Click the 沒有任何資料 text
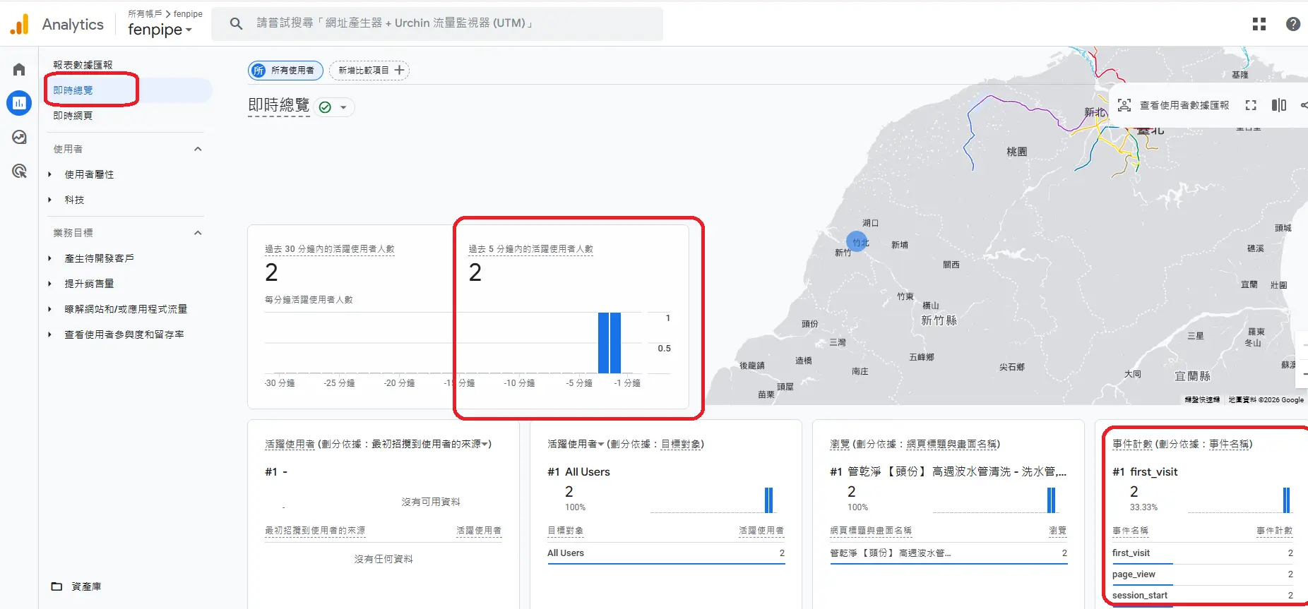Screen dimensions: 1308x609 click(384, 559)
